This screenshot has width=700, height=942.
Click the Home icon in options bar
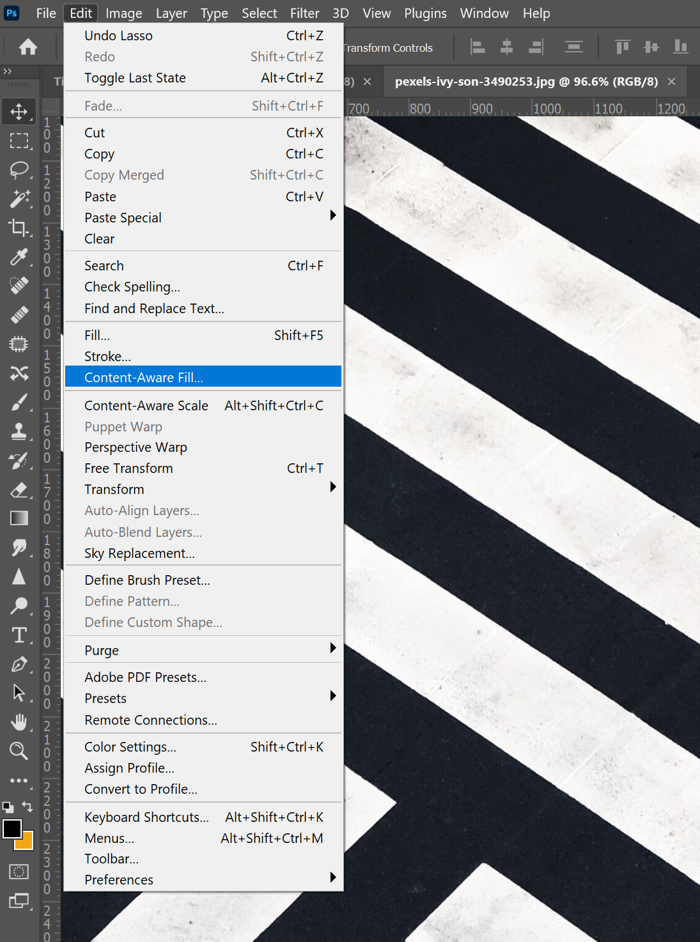(28, 47)
